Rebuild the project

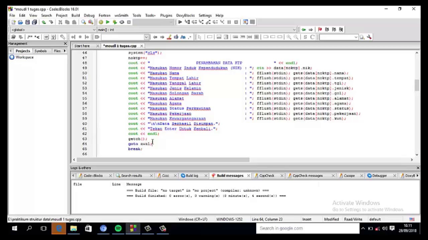click(122, 22)
